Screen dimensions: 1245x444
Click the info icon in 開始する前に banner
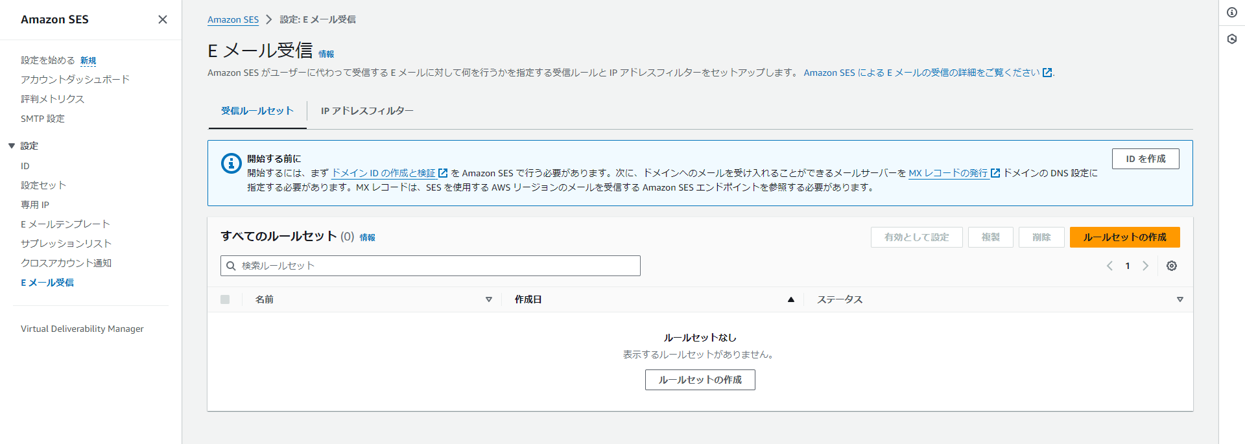(x=231, y=163)
